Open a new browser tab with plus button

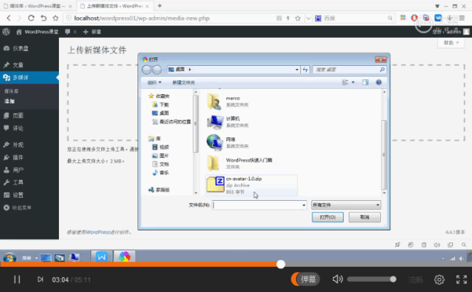click(x=159, y=5)
